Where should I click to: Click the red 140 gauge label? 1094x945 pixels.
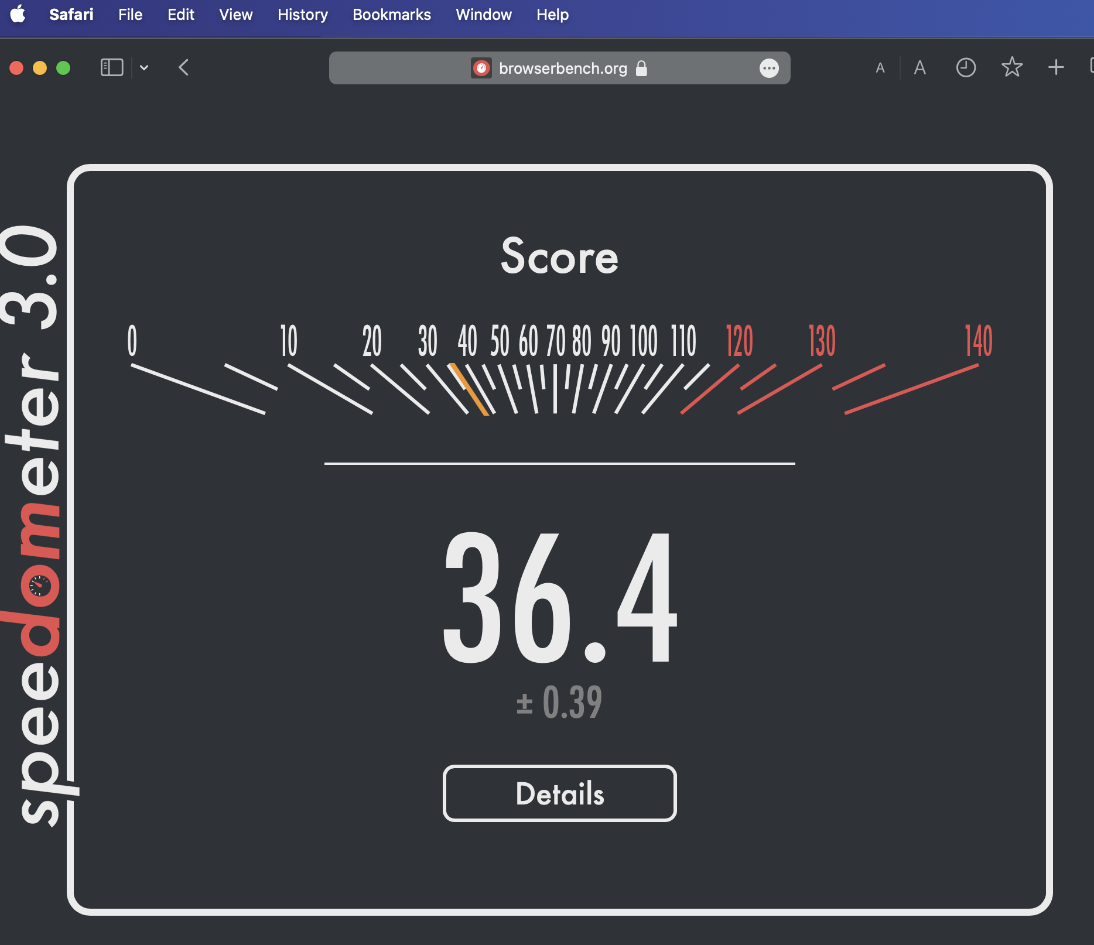point(979,341)
